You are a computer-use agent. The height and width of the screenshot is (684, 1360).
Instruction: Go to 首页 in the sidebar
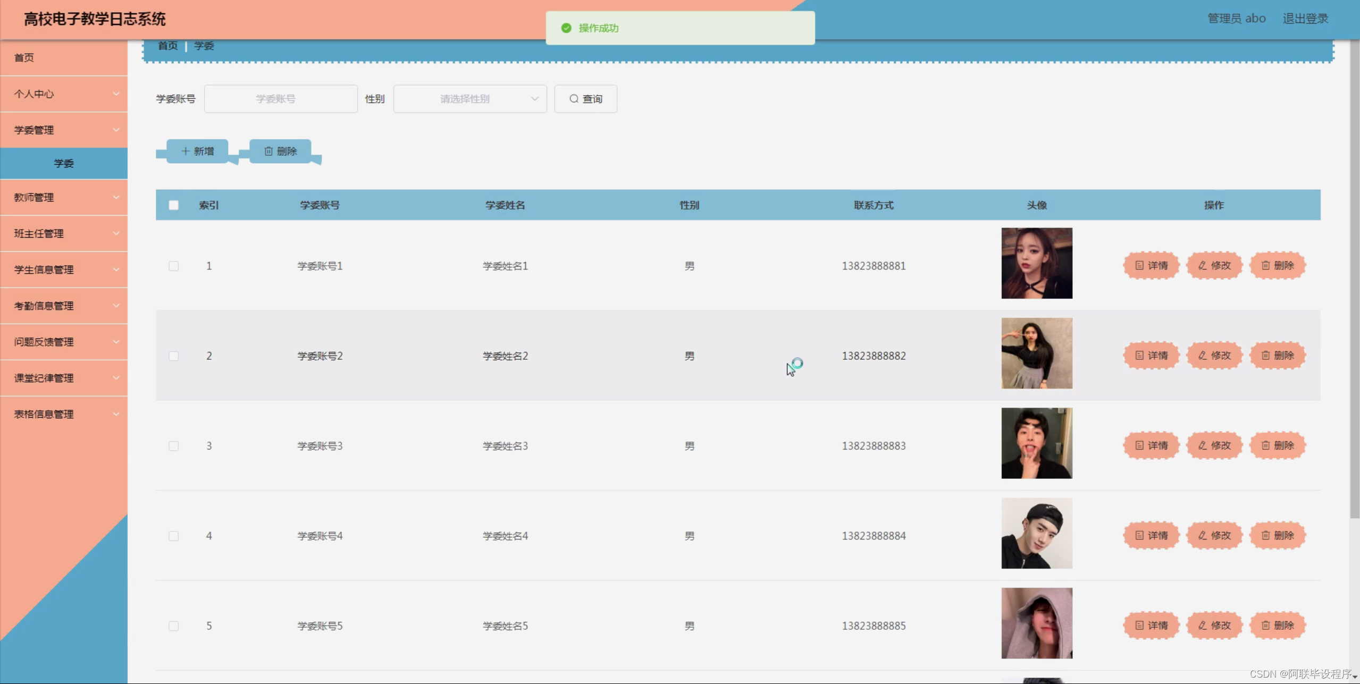pyautogui.click(x=24, y=57)
